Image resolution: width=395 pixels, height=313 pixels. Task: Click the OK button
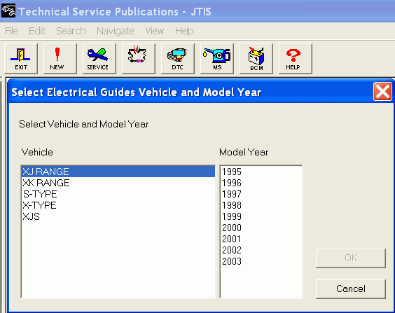351,258
